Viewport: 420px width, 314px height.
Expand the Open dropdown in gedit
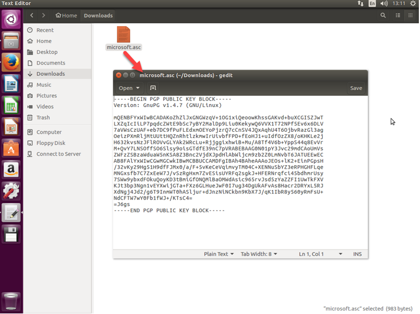tap(129, 88)
